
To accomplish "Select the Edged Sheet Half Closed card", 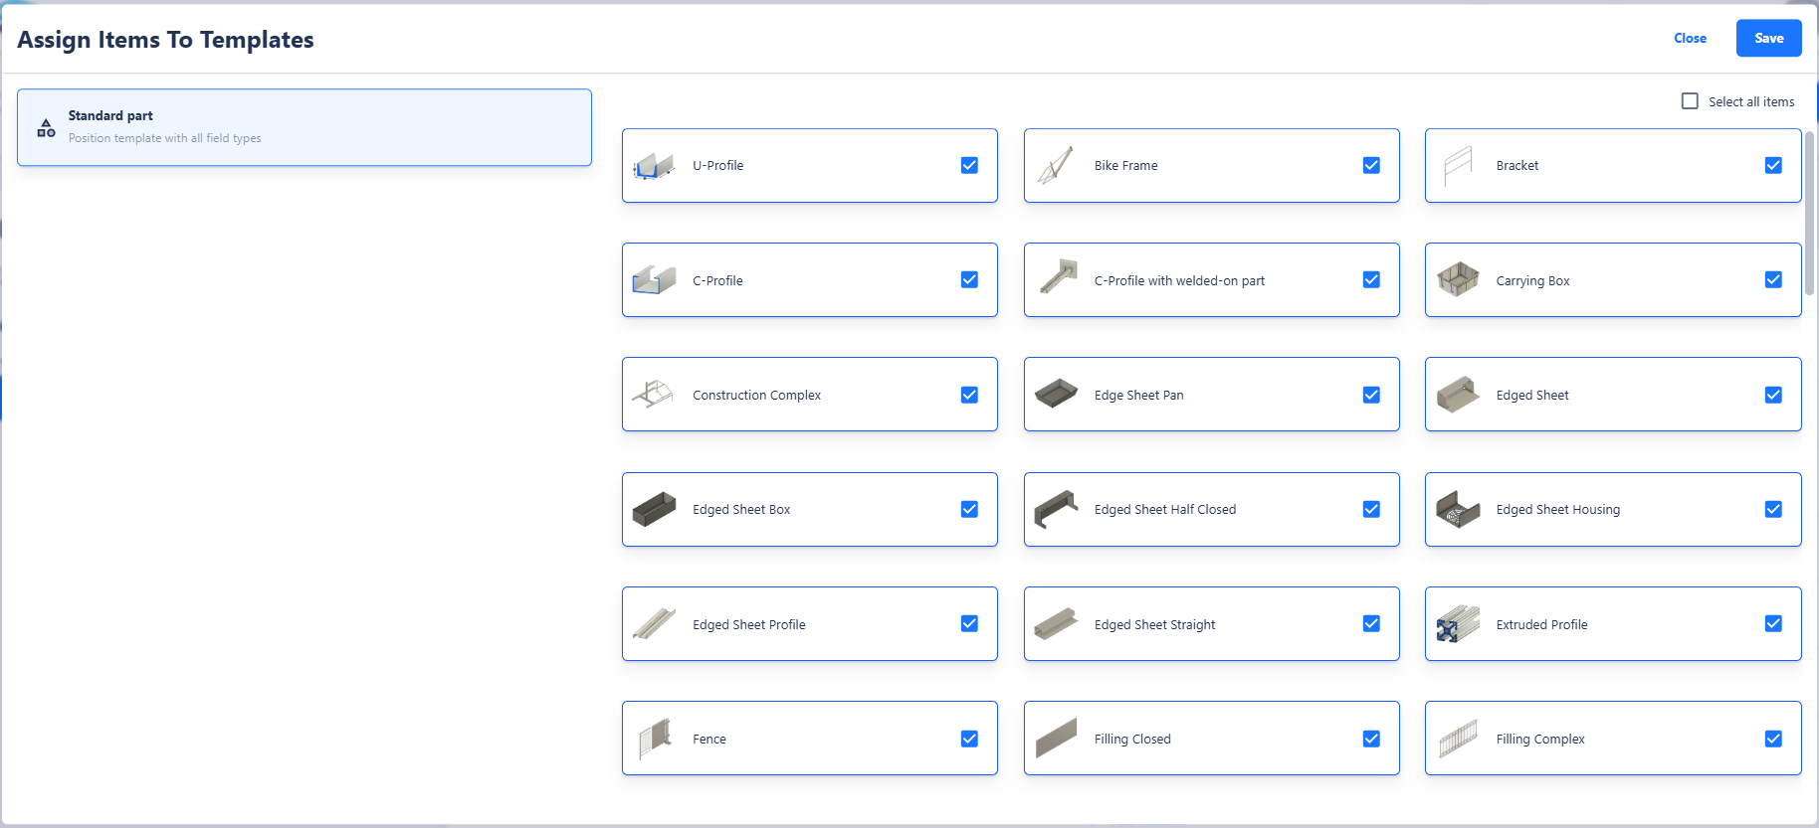I will click(x=1210, y=510).
